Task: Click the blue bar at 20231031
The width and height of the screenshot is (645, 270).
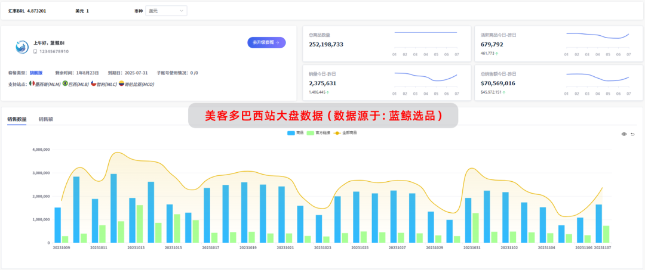Action: coord(468,221)
